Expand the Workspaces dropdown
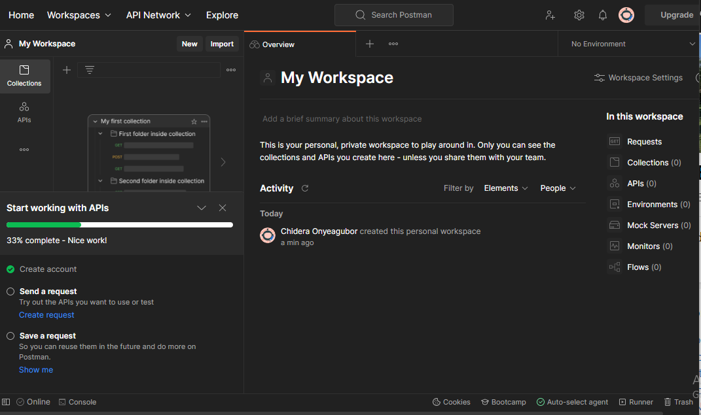This screenshot has height=415, width=701. click(79, 15)
